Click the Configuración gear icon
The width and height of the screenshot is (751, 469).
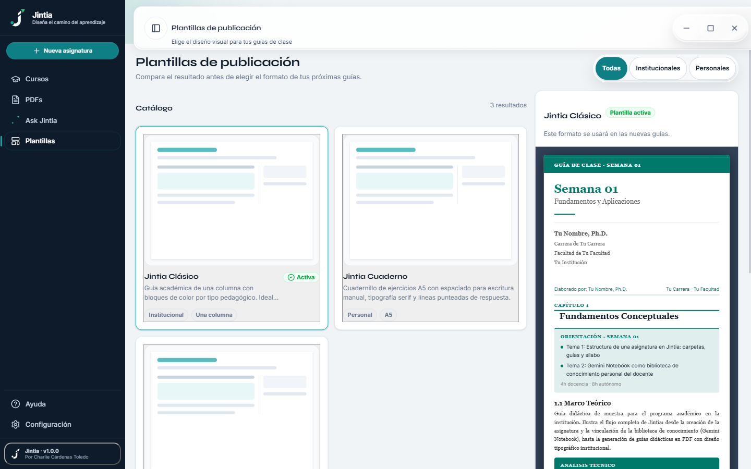16,425
